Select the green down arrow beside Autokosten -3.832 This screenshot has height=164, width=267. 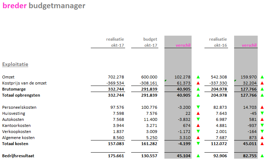(198, 119)
